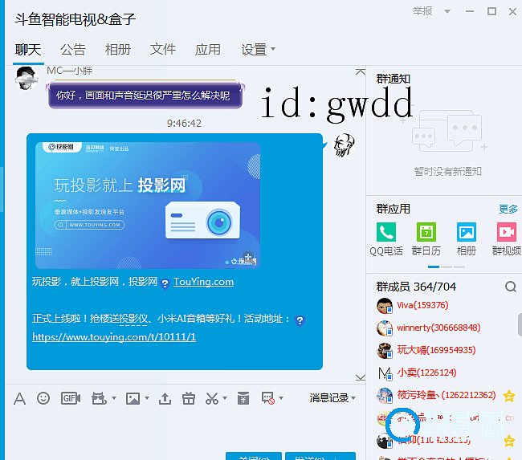Image resolution: width=522 pixels, height=460 pixels.
Task: Open 群视频 group video app
Action: [x=507, y=239]
